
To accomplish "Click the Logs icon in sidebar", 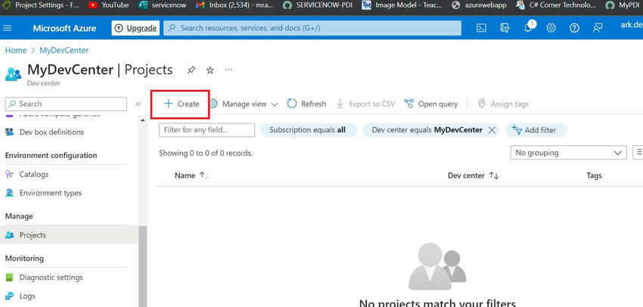I will tap(9, 296).
